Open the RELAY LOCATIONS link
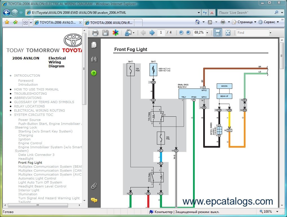The height and width of the screenshot is (217, 287). (x=29, y=106)
